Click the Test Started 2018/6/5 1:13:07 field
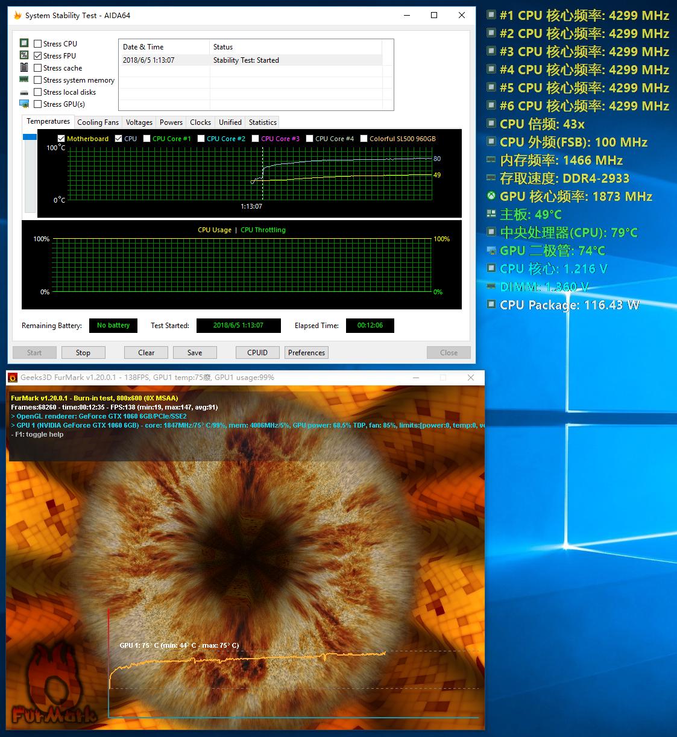Viewport: 677px width, 737px height. pos(239,325)
